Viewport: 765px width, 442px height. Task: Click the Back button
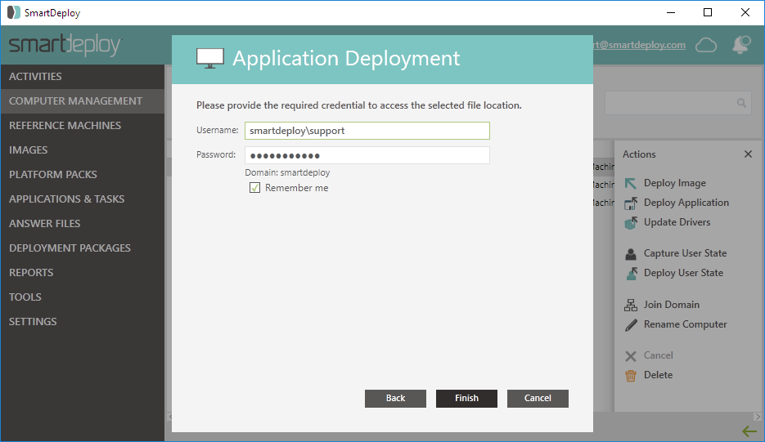[x=395, y=398]
